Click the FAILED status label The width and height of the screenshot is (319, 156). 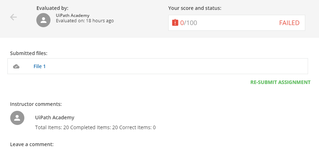pyautogui.click(x=289, y=23)
